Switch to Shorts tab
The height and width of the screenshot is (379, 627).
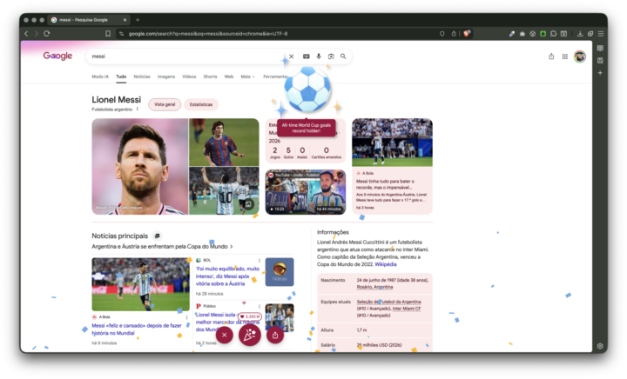click(210, 76)
